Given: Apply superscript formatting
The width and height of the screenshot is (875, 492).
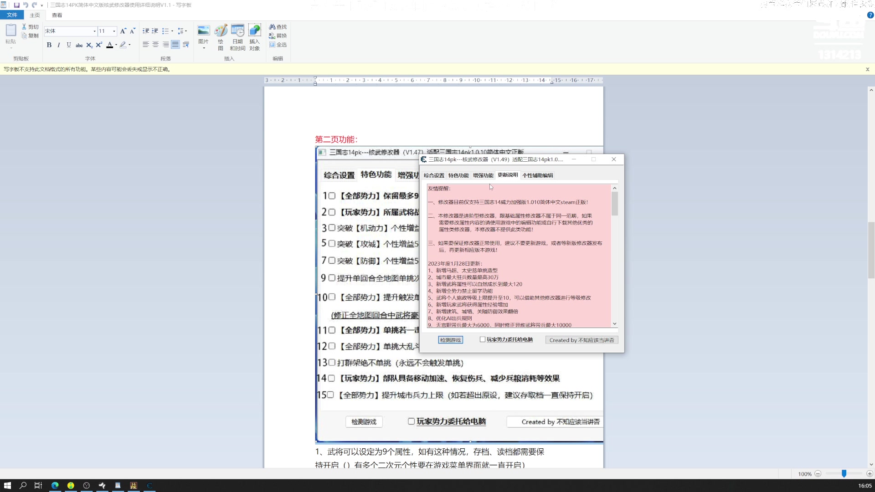Looking at the screenshot, I should tap(98, 45).
